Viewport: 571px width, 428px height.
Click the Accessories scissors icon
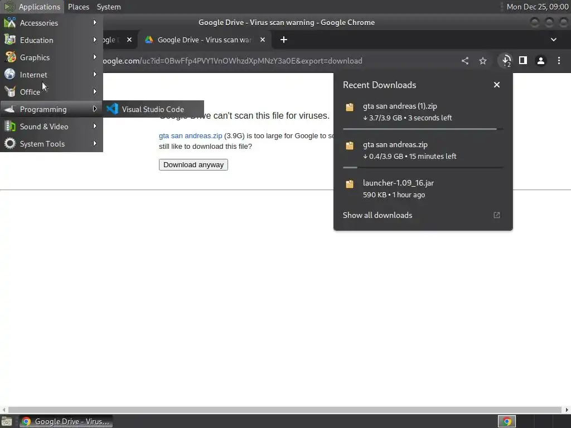10,23
